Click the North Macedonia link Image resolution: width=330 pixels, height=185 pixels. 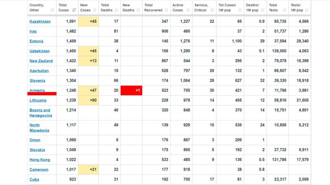(39, 127)
